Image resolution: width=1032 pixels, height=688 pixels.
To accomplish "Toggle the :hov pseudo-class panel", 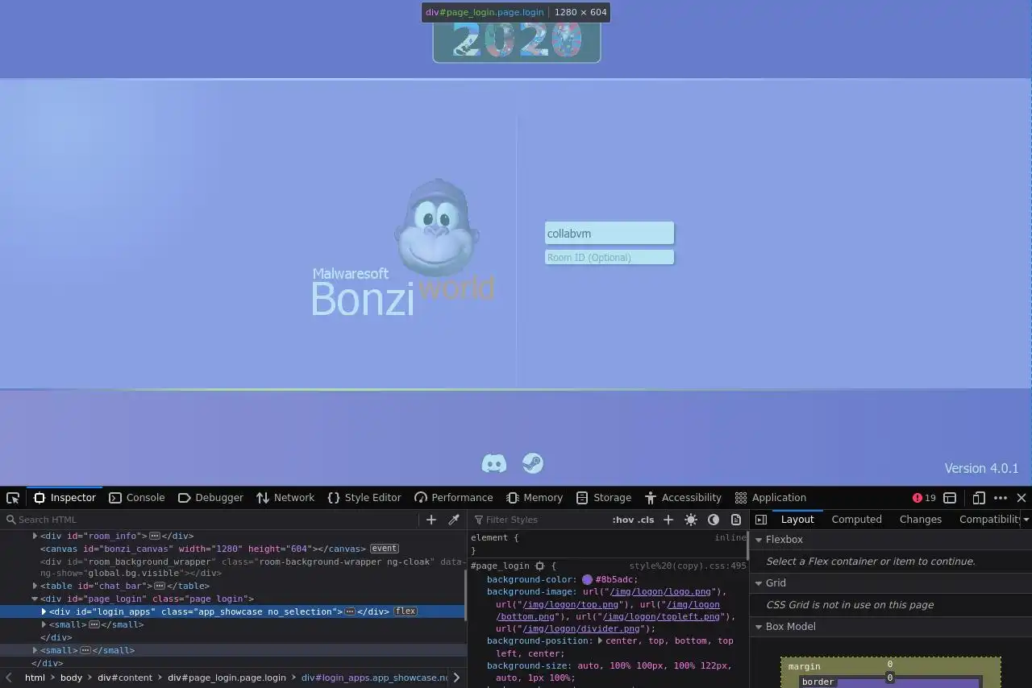I will coord(622,520).
